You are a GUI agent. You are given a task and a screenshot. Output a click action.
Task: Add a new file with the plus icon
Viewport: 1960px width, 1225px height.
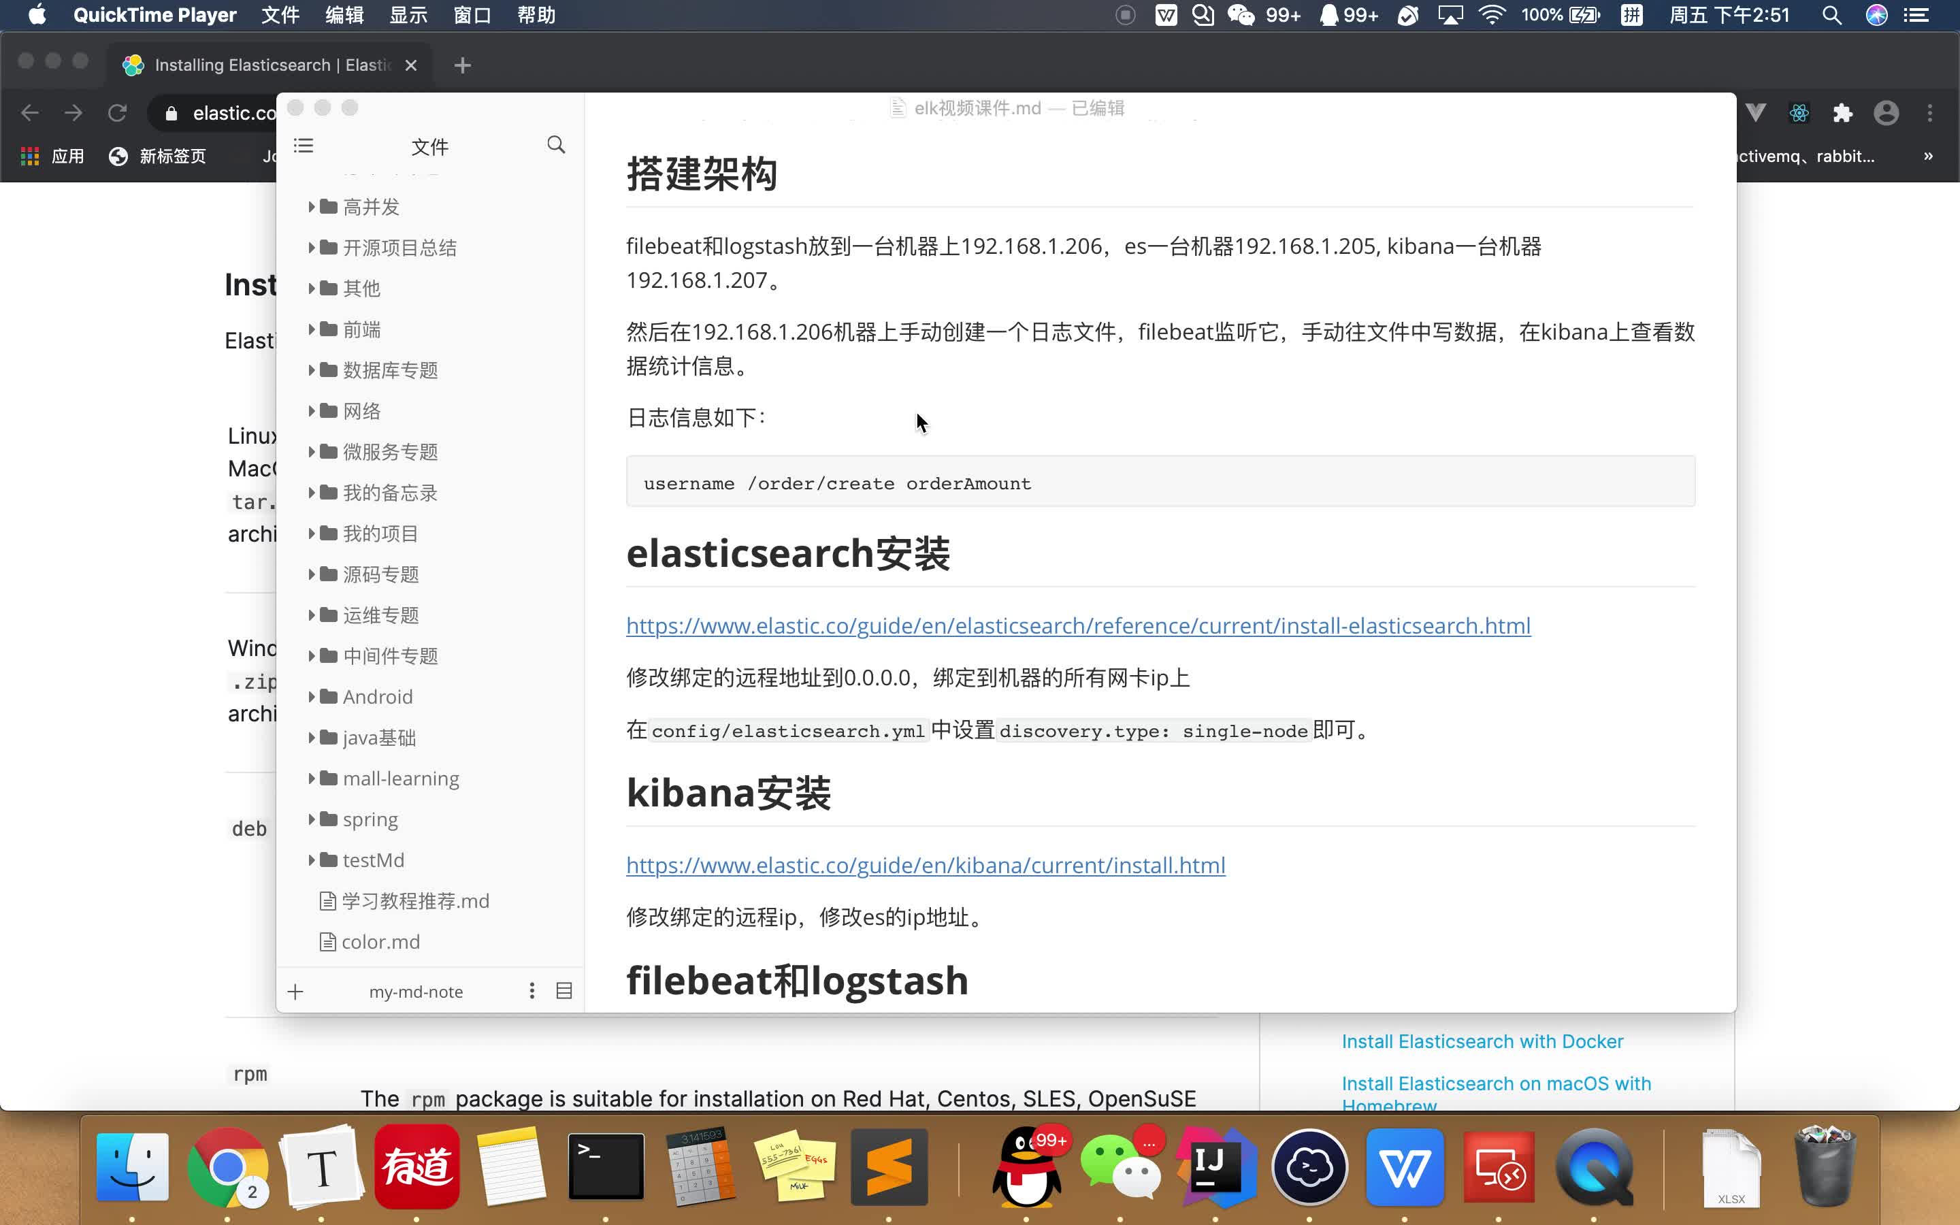click(x=295, y=992)
